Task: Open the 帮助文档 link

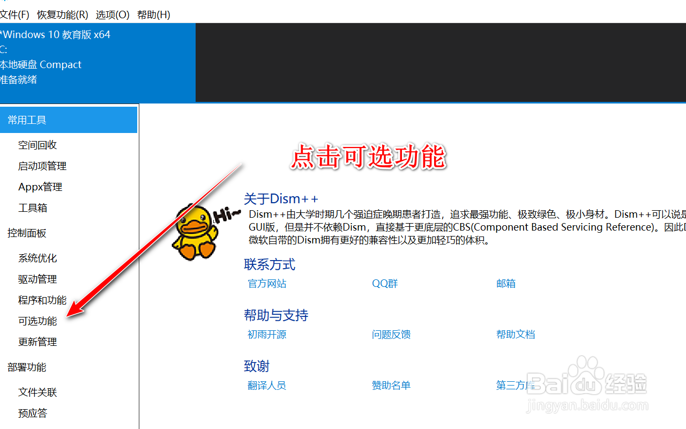Action: 516,334
